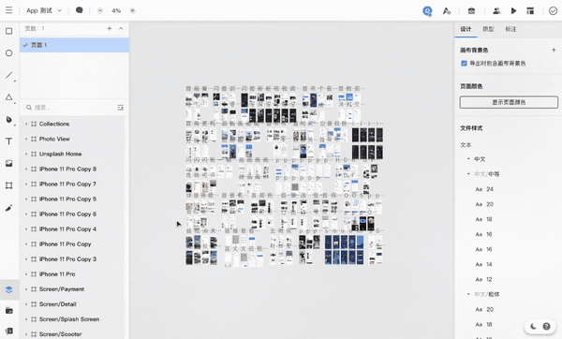Collapse the pages list chevron
The height and width of the screenshot is (339, 562).
(121, 28)
